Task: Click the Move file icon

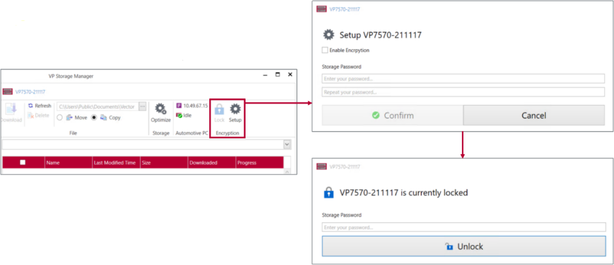Action: coord(69,117)
